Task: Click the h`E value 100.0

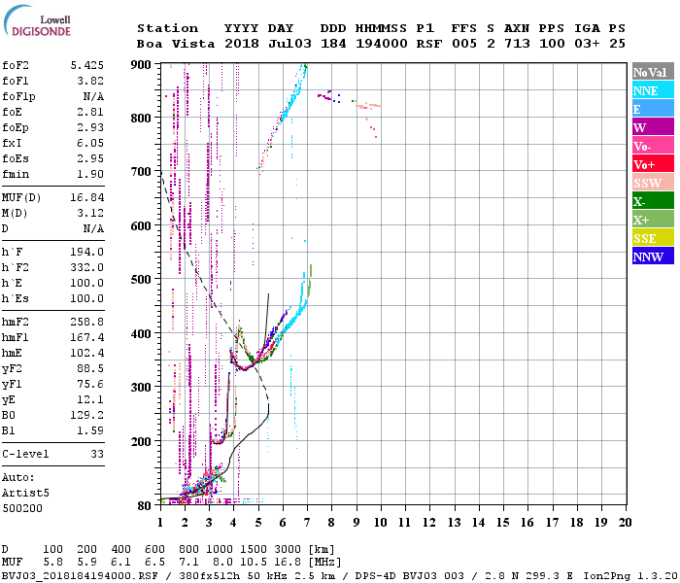Action: point(87,284)
